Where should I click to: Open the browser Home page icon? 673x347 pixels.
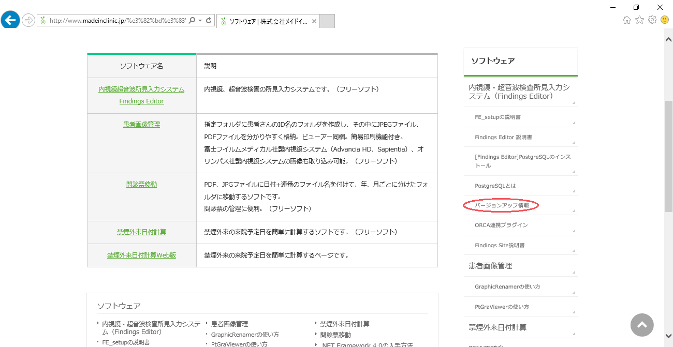[626, 20]
